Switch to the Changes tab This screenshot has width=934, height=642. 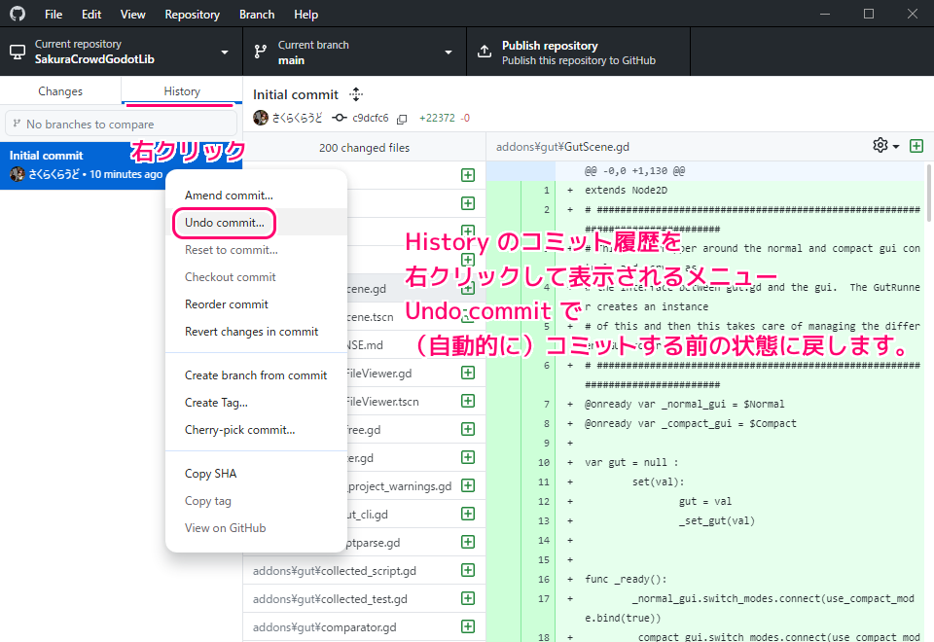[60, 91]
